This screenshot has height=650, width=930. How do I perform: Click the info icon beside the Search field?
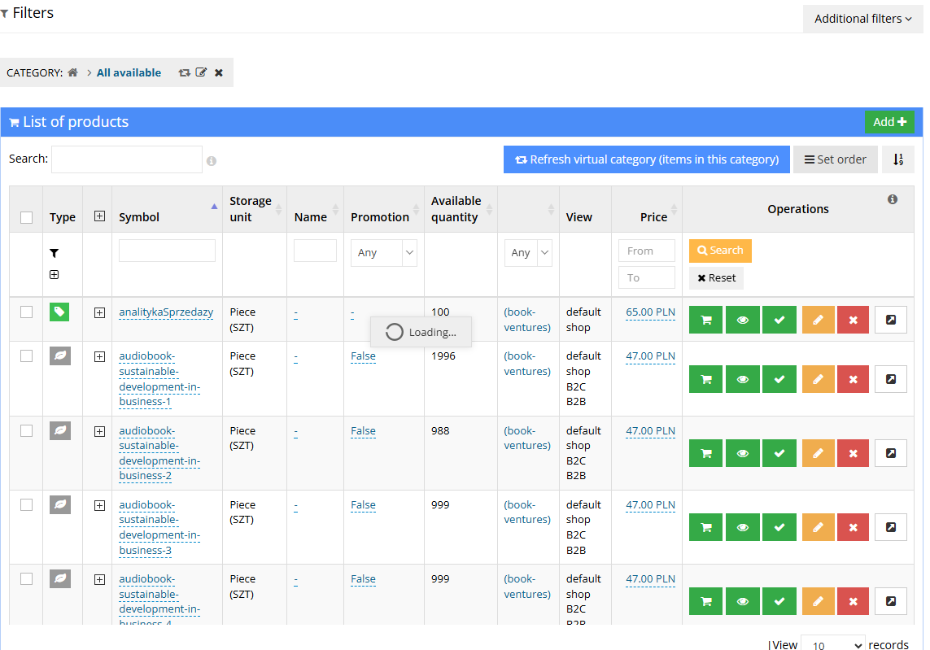pyautogui.click(x=212, y=161)
